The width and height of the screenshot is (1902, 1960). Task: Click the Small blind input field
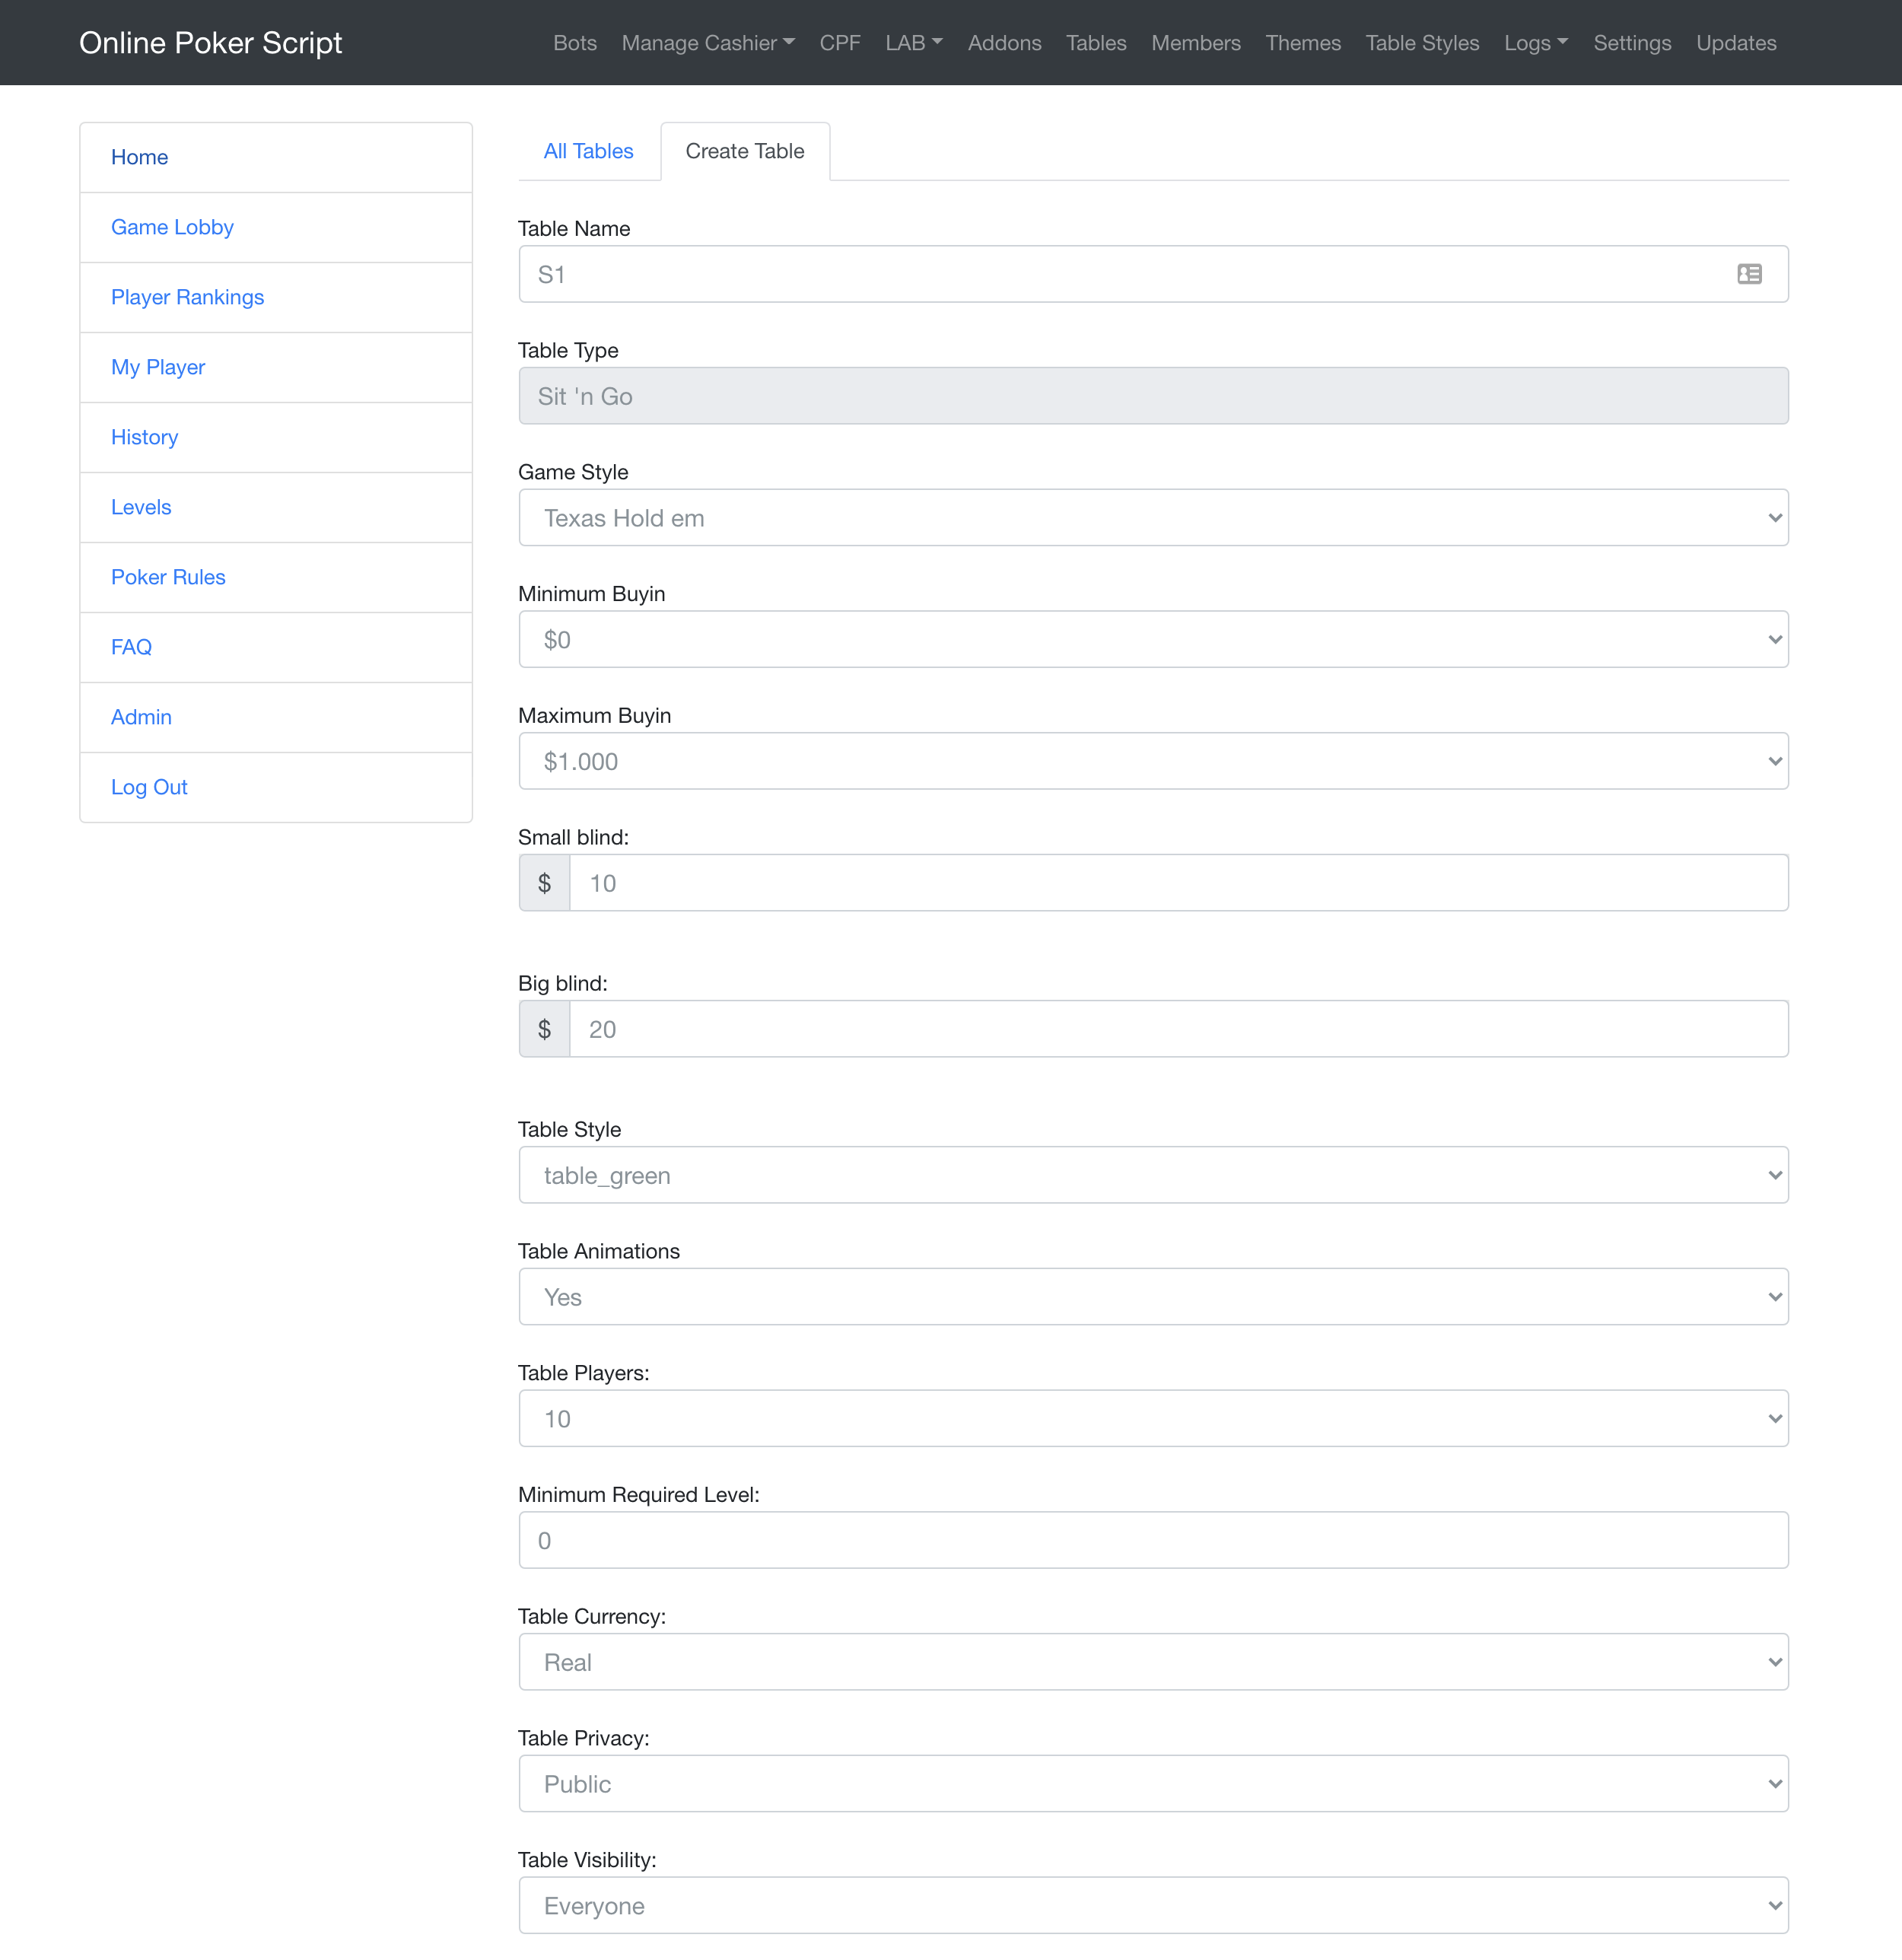pyautogui.click(x=1177, y=883)
